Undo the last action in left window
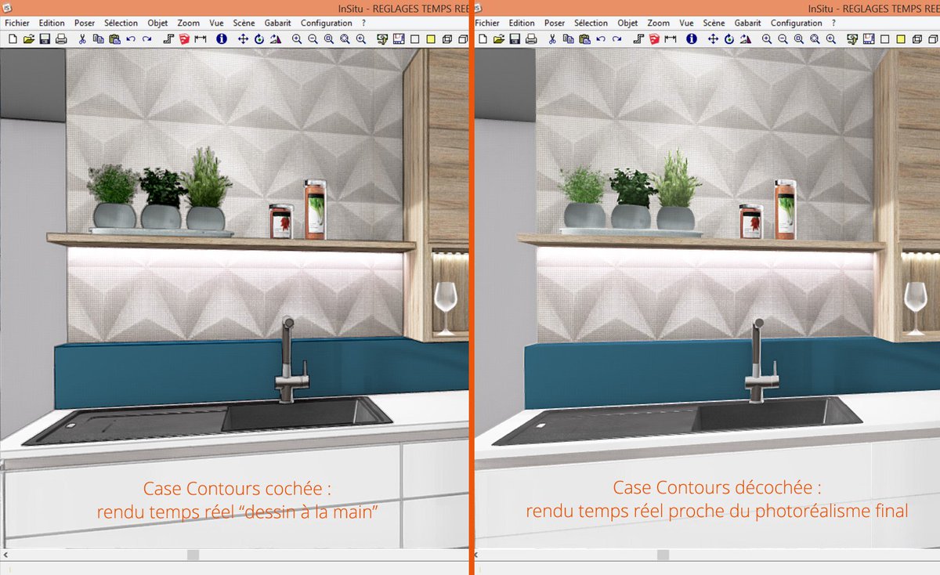This screenshot has height=575, width=940. pos(130,38)
